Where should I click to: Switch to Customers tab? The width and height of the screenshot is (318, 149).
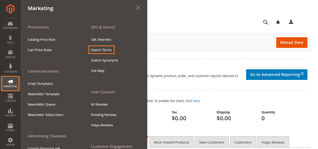click(243, 142)
